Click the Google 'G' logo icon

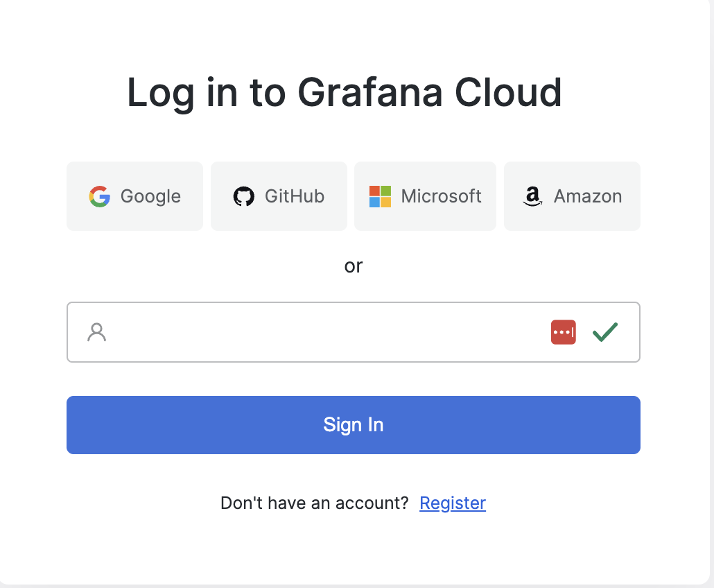click(x=99, y=196)
